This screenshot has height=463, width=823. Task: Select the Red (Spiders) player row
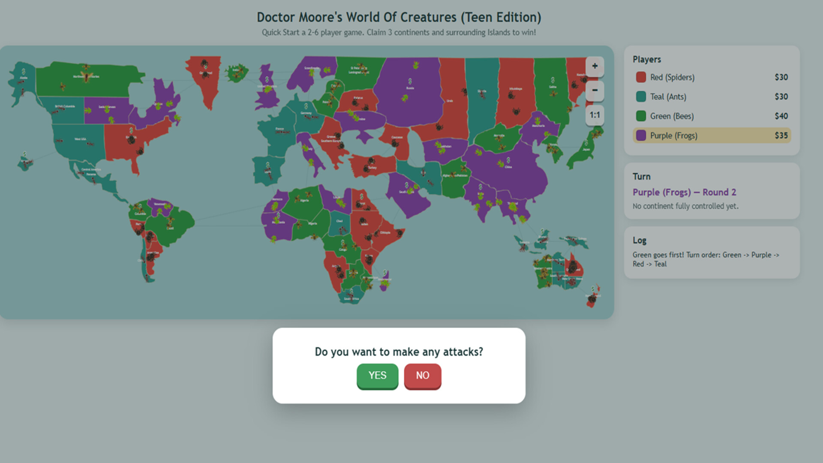pyautogui.click(x=712, y=77)
